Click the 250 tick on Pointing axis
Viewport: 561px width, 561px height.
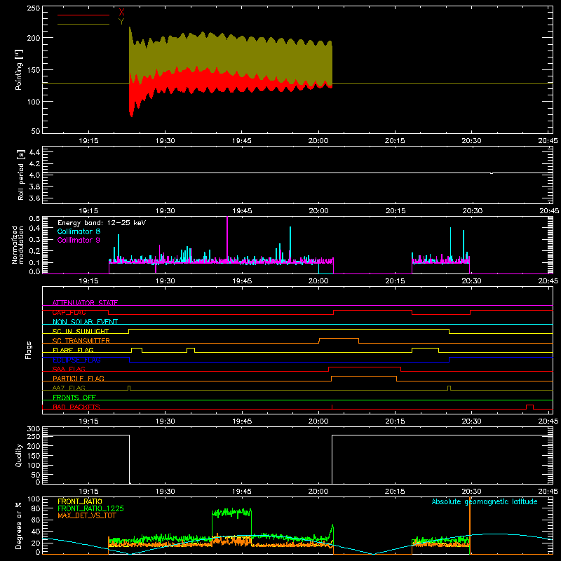[x=34, y=8]
